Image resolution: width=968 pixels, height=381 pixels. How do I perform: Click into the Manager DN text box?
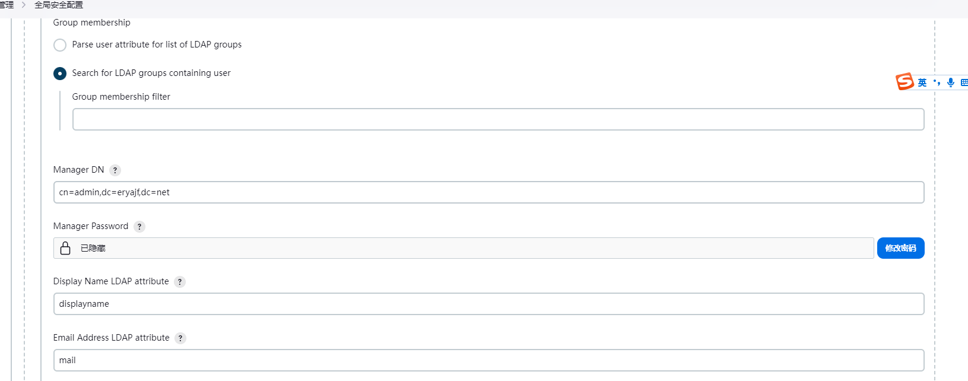coord(488,192)
